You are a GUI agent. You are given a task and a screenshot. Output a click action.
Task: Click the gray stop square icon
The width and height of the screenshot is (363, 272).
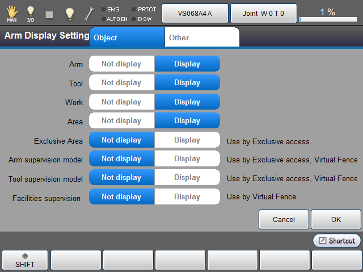tap(49, 14)
